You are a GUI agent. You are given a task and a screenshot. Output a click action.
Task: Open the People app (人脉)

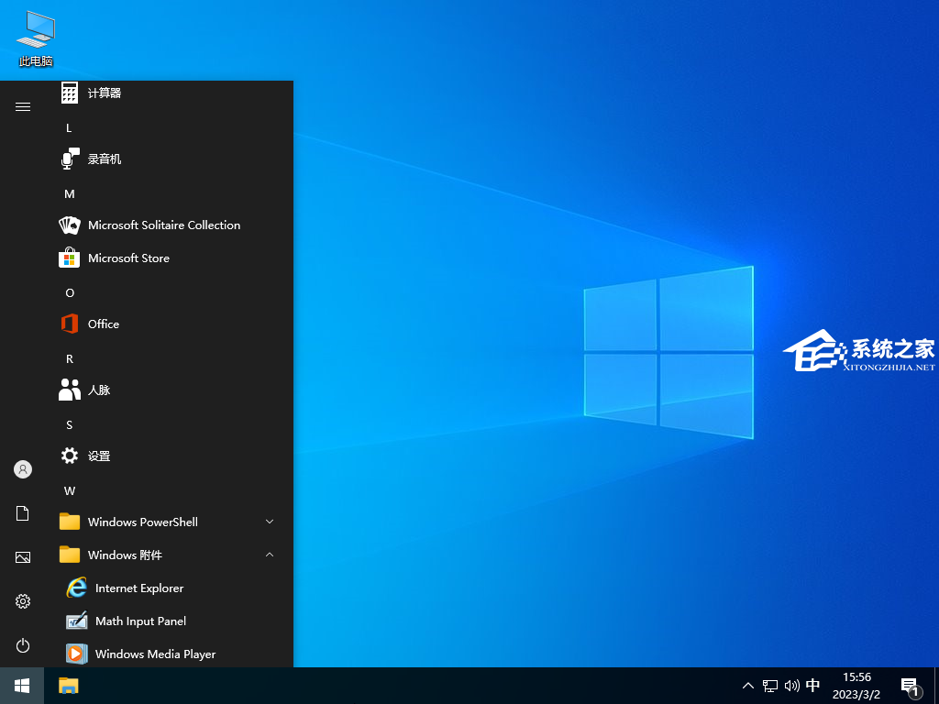tap(98, 390)
